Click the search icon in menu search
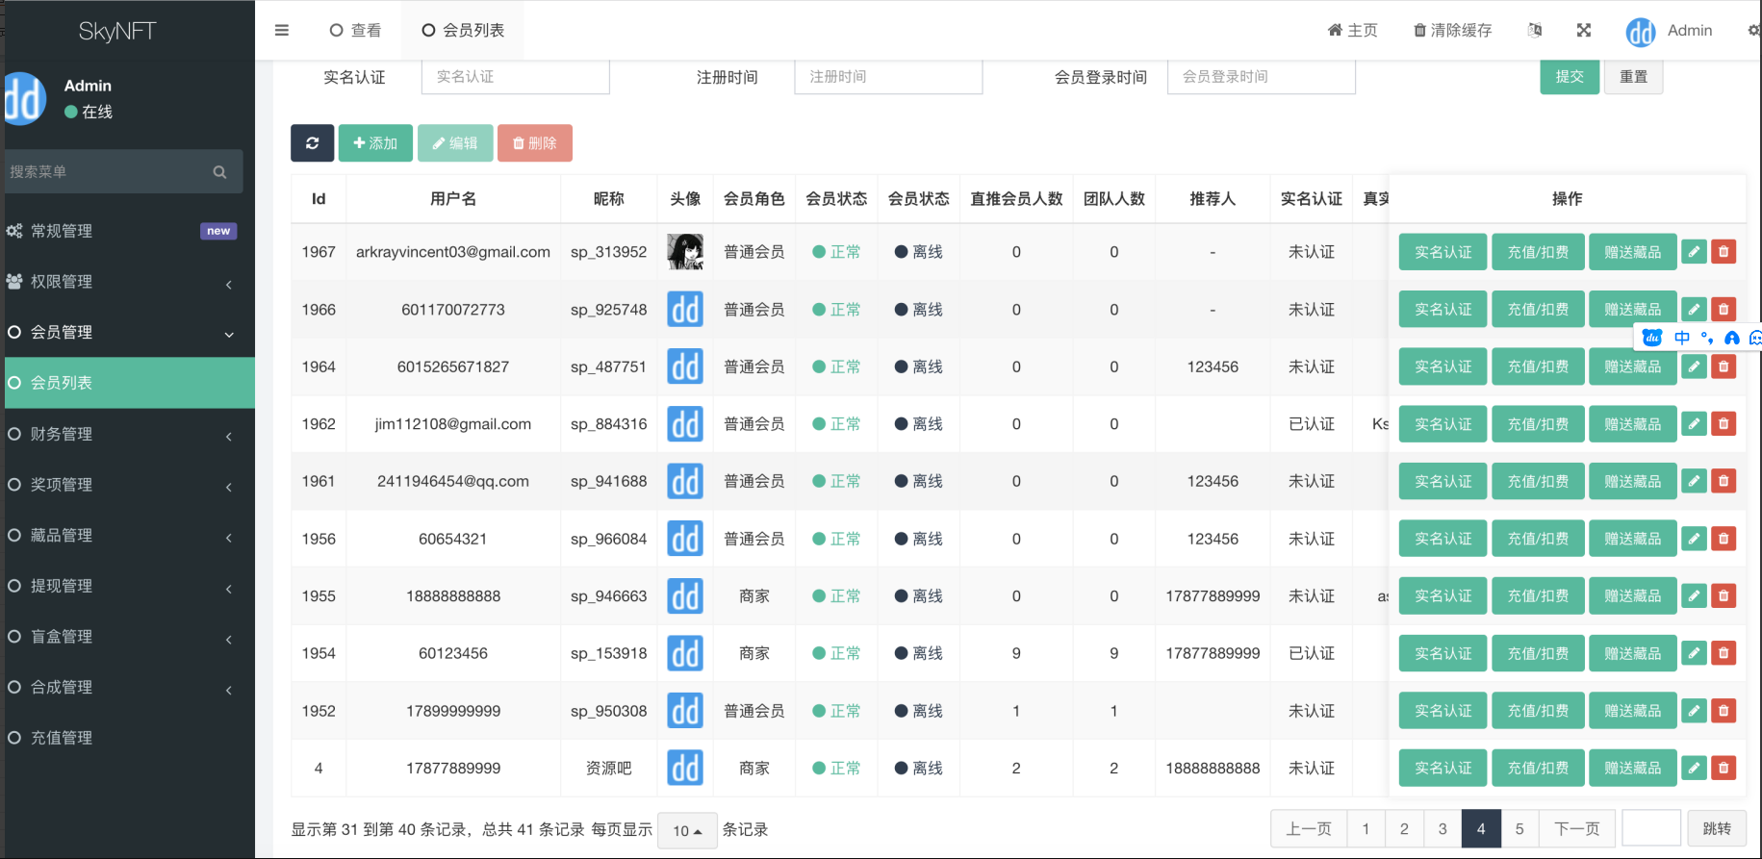This screenshot has height=859, width=1762. pos(219,172)
